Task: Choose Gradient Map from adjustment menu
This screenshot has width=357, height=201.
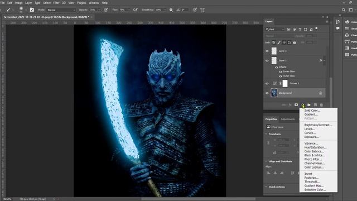Action: coord(314,186)
